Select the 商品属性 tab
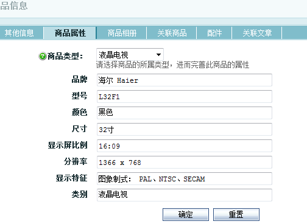307x224 pixels. 70,33
